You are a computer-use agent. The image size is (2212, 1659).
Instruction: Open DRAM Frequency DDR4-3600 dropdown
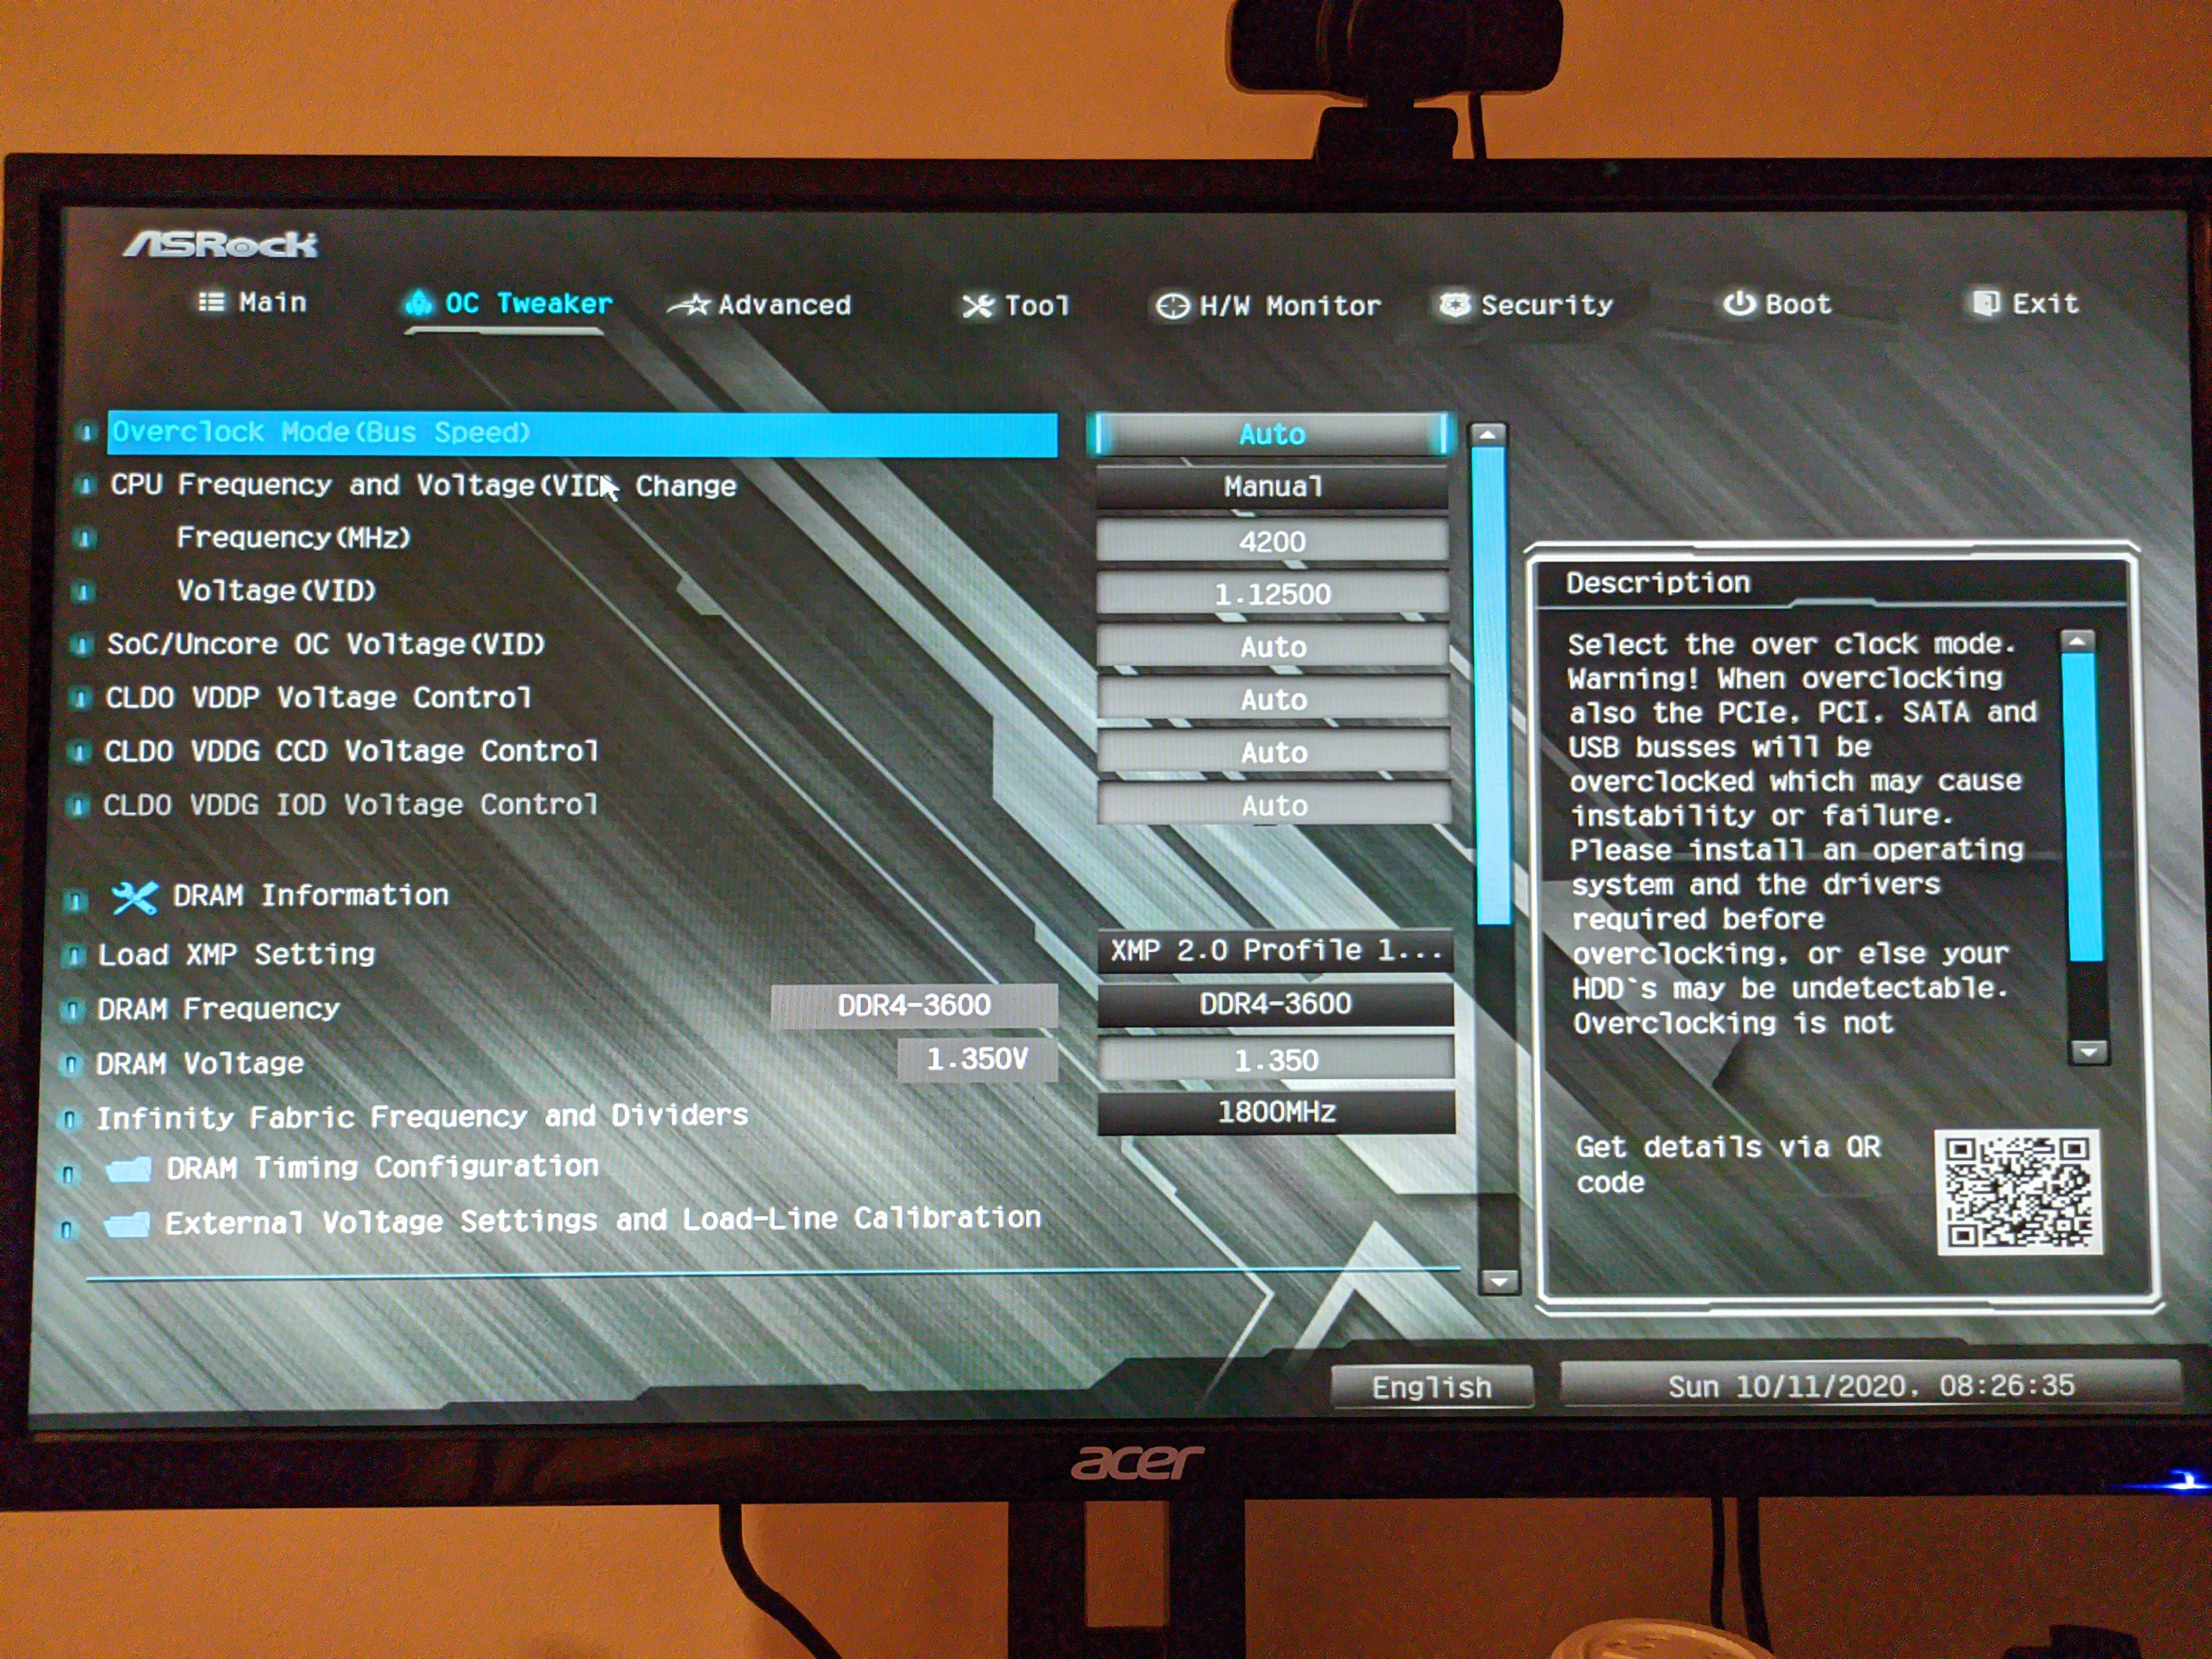(x=1276, y=1004)
